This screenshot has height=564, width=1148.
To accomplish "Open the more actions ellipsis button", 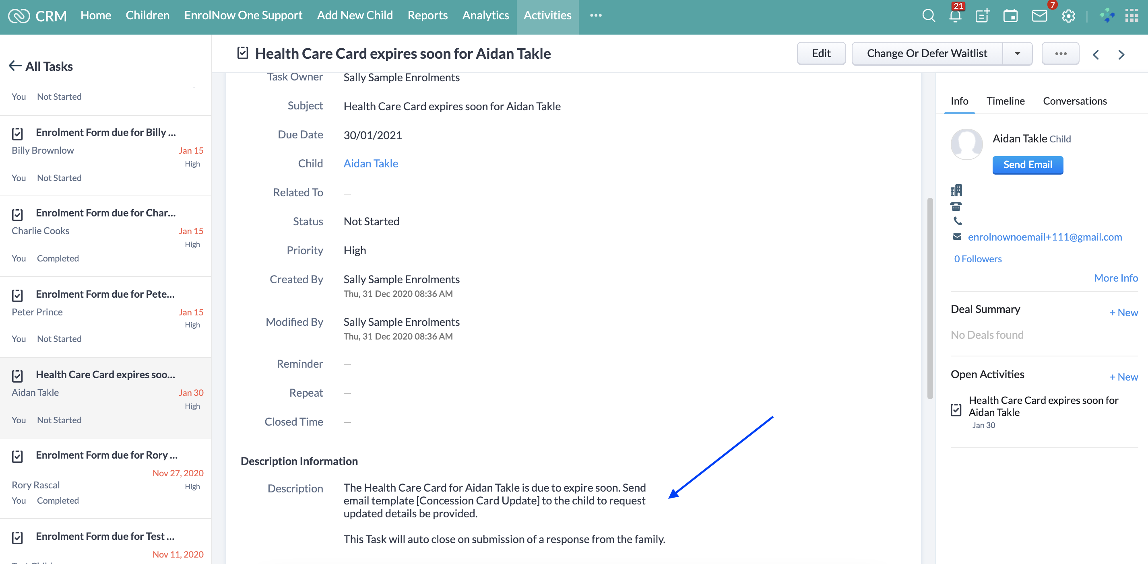I will pos(1060,54).
